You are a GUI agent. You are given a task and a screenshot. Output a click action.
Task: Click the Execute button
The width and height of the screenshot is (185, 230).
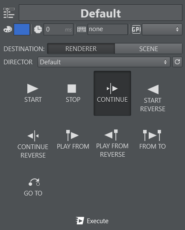92,221
